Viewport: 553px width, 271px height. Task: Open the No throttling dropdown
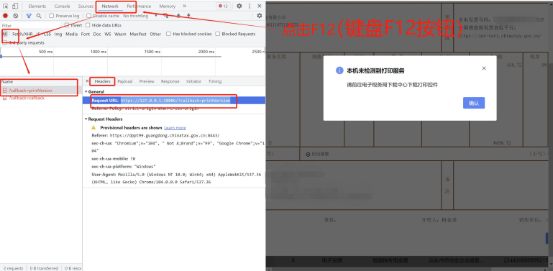tap(140, 16)
